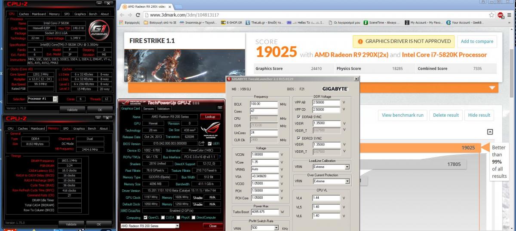Click the AMD Radeon R9 290X(2x) link
Image resolution: width=516 pixels, height=231 pixels.
351,55
